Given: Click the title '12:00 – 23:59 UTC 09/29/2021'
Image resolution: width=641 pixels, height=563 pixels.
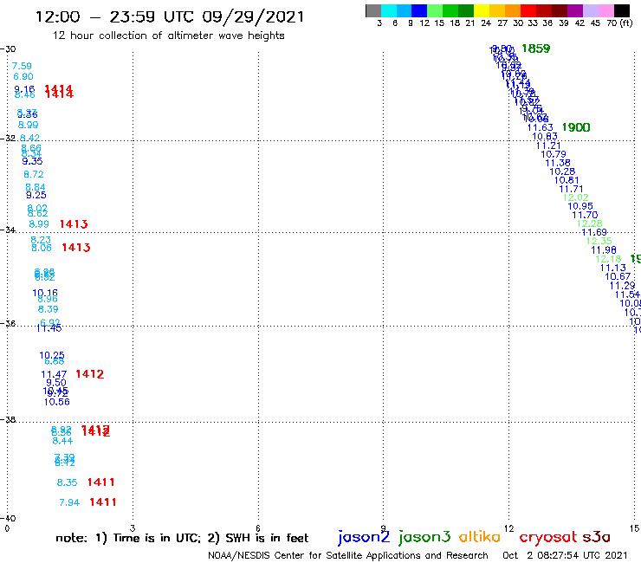Looking at the screenshot, I should pyautogui.click(x=170, y=16).
